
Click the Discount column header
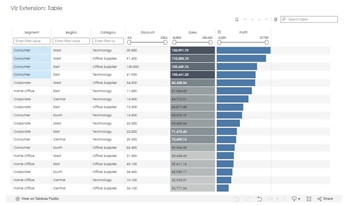[x=148, y=32]
